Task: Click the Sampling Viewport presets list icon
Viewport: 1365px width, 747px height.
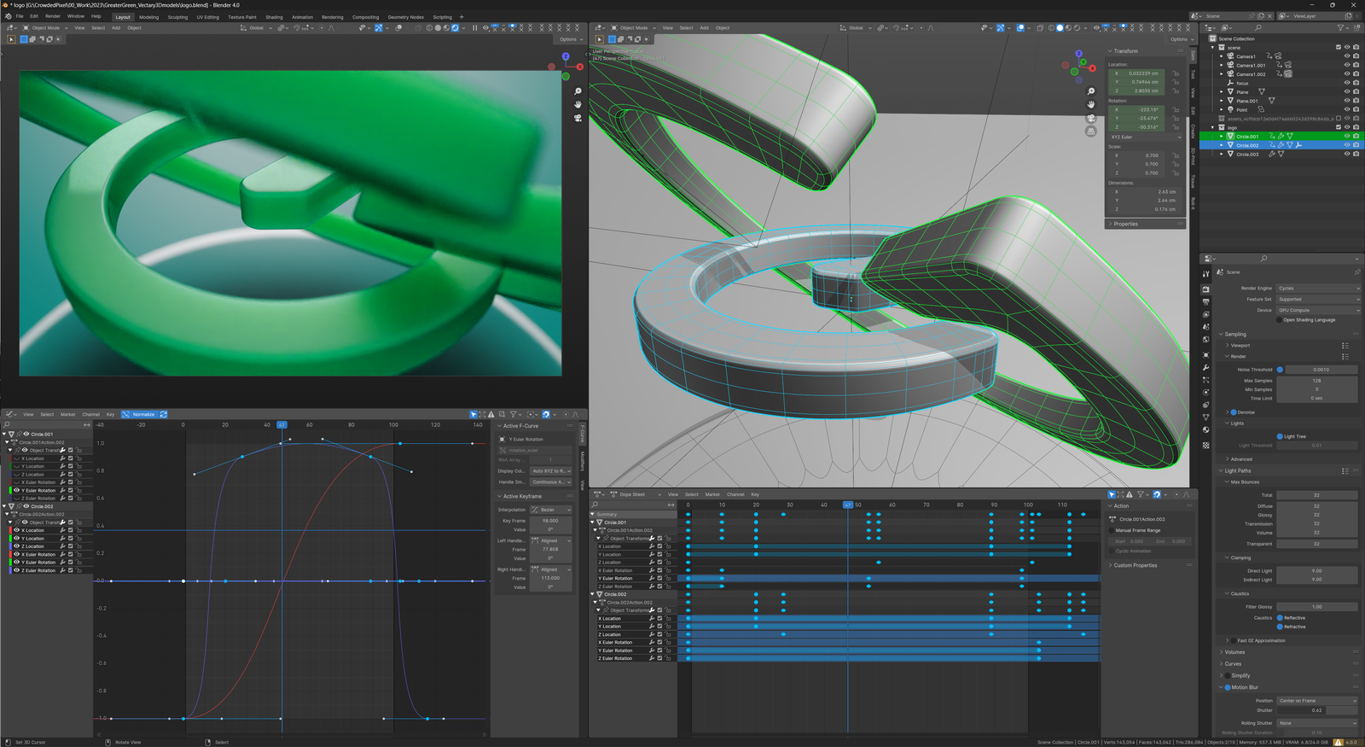Action: pyautogui.click(x=1345, y=345)
